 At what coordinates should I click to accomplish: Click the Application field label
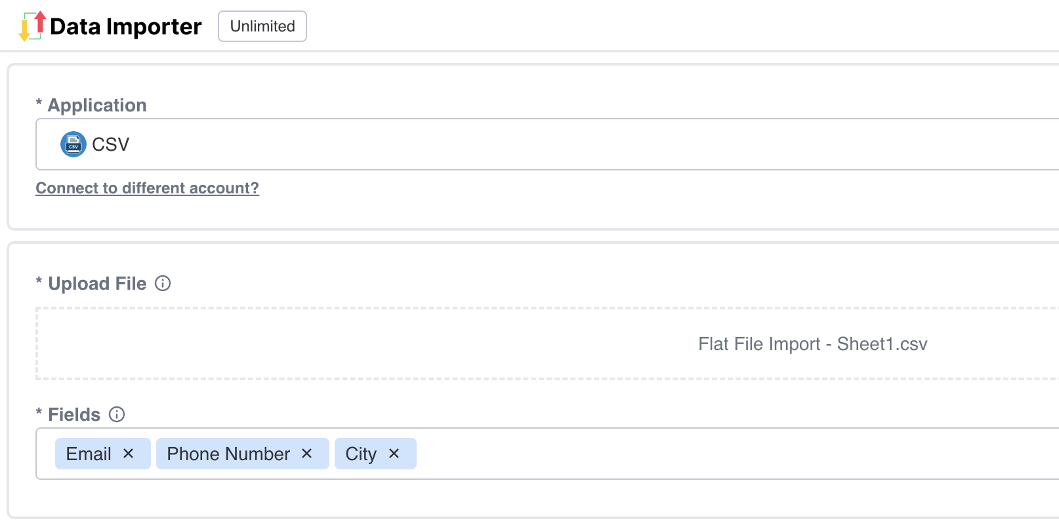tap(97, 106)
